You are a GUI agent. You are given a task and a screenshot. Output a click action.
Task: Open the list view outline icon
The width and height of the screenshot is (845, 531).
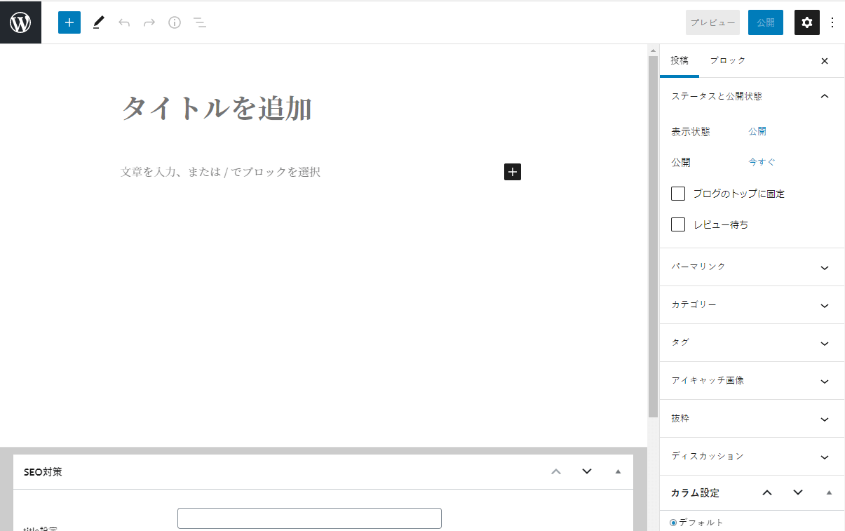(x=200, y=22)
